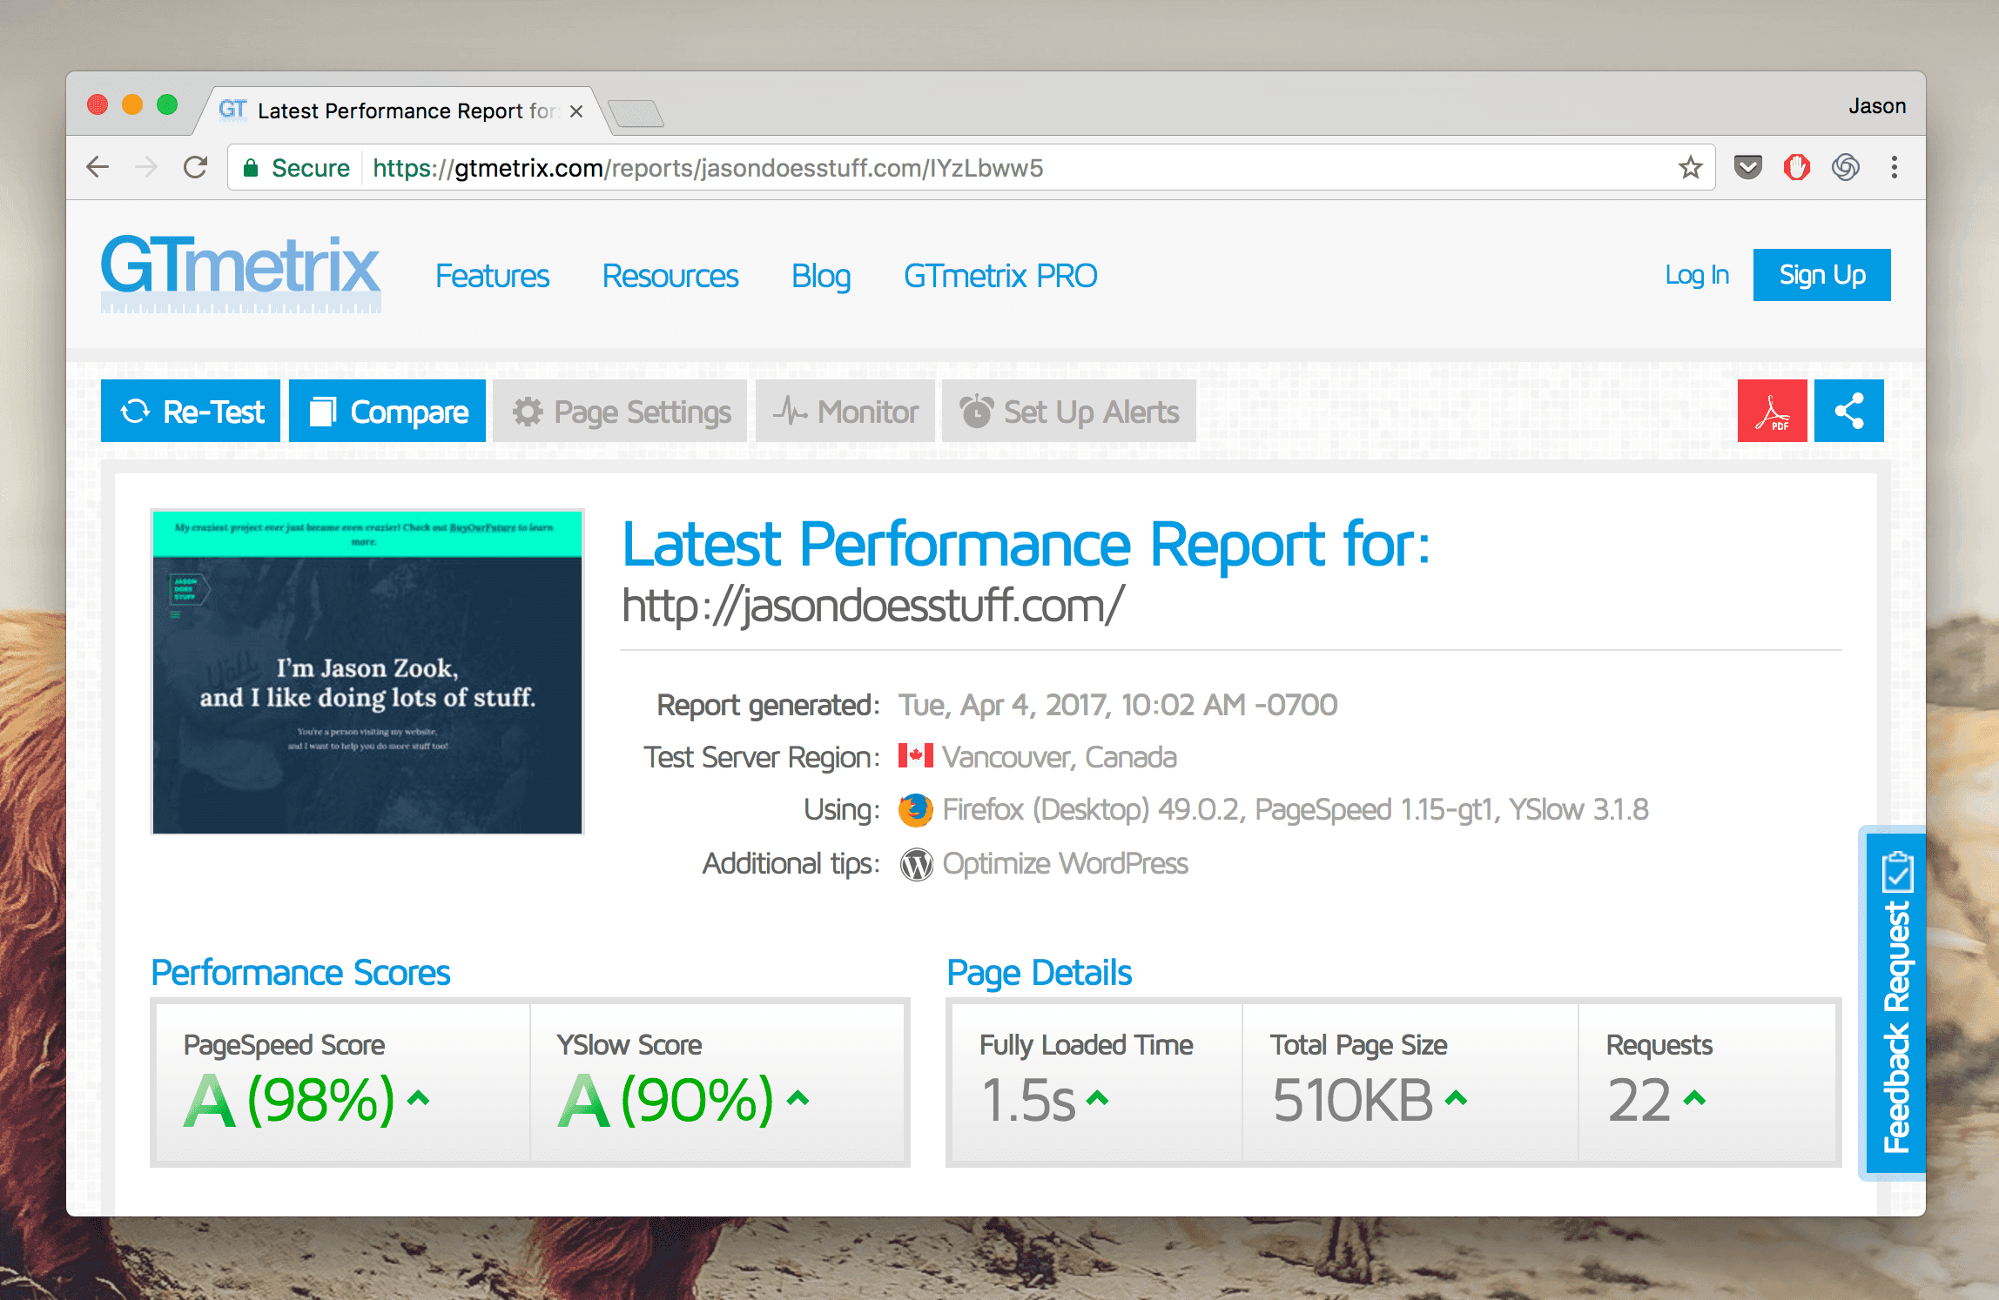The image size is (1999, 1300).
Task: Open the Chrome three-dot menu
Action: 1894,167
